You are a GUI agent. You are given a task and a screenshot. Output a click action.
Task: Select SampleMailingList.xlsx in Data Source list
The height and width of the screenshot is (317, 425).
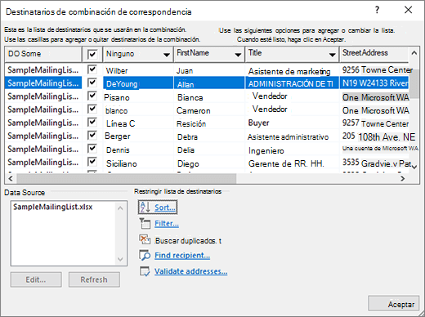pyautogui.click(x=53, y=207)
